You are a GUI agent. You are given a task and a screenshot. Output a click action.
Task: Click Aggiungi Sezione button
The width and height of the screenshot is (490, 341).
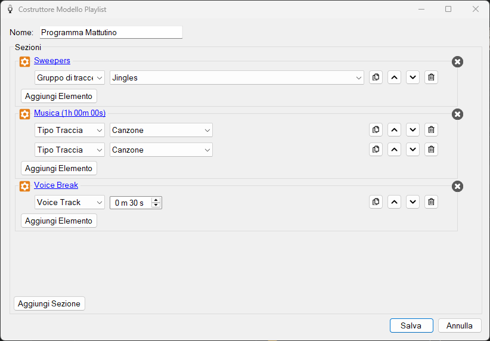[x=49, y=303]
